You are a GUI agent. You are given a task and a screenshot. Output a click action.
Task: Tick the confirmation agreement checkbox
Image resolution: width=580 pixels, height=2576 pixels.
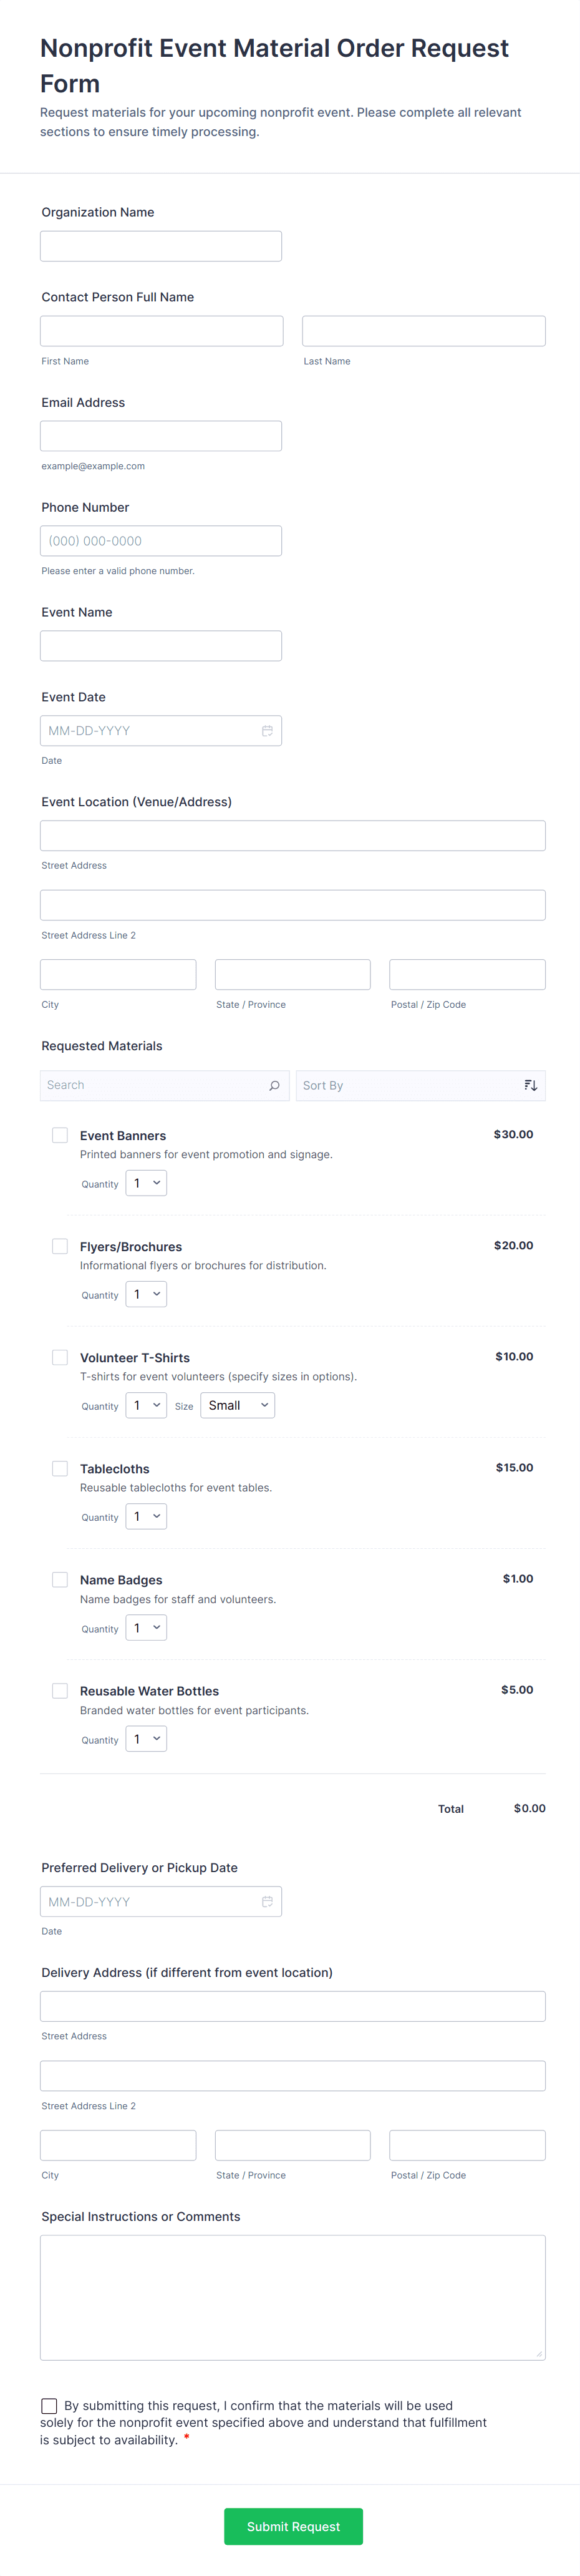[x=49, y=2405]
